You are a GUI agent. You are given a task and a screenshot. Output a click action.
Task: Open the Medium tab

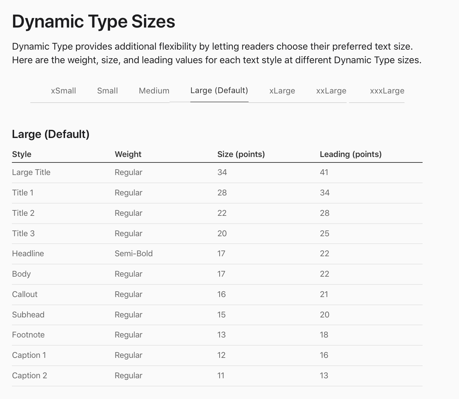click(x=154, y=91)
